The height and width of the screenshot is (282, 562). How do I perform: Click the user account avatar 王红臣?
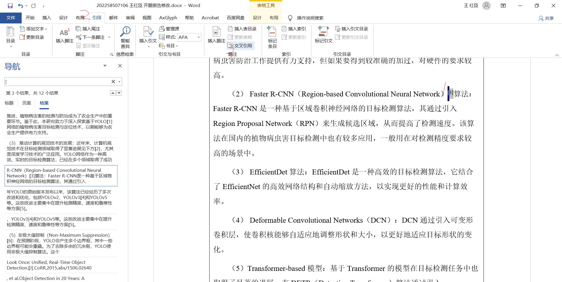click(486, 6)
